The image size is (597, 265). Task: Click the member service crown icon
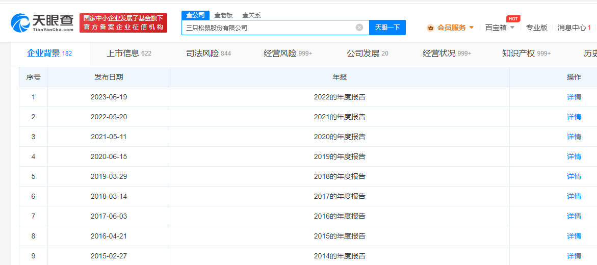[x=431, y=28]
